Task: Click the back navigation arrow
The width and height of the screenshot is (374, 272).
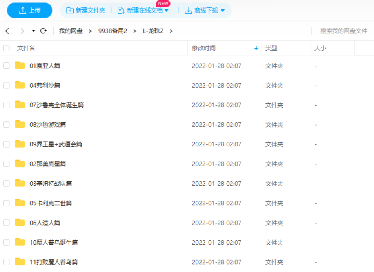Action: 7,31
